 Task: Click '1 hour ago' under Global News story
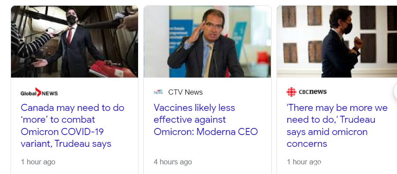[38, 162]
